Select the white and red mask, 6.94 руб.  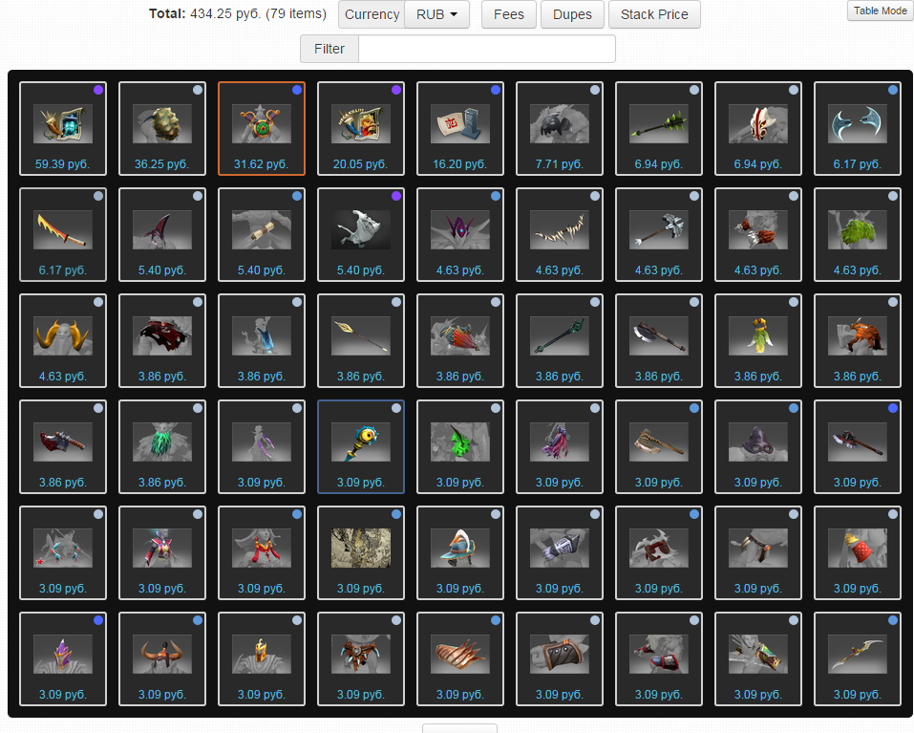tap(758, 128)
